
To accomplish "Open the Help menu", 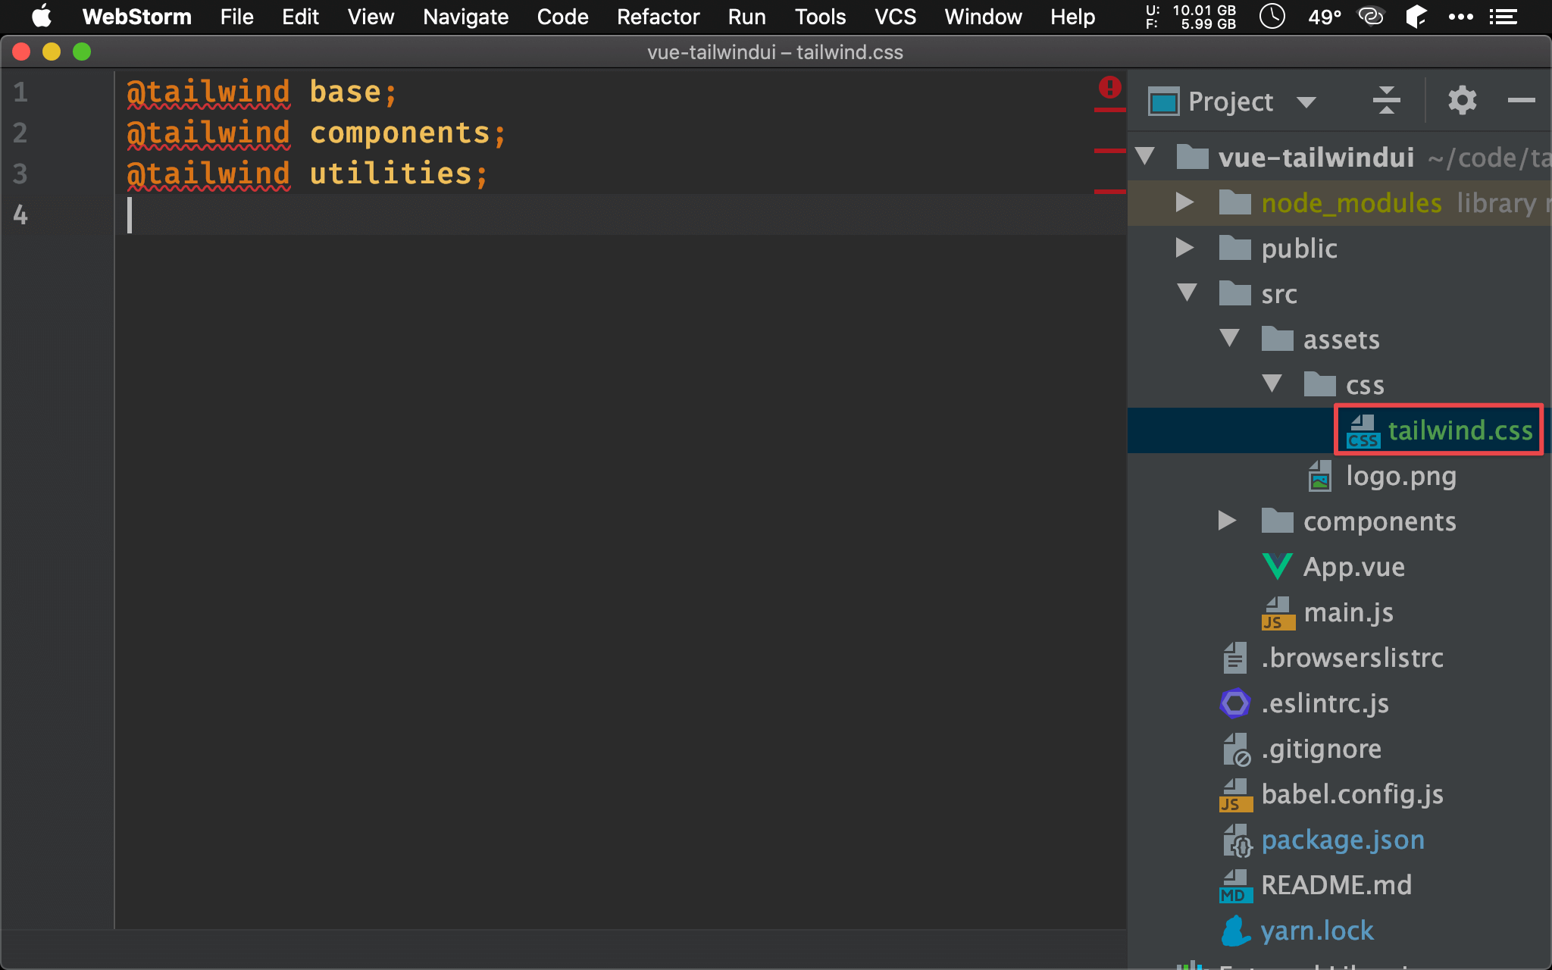I will pyautogui.click(x=1072, y=17).
